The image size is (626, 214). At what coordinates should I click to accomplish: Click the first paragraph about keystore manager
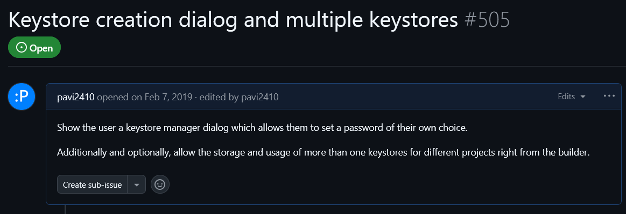coord(262,129)
